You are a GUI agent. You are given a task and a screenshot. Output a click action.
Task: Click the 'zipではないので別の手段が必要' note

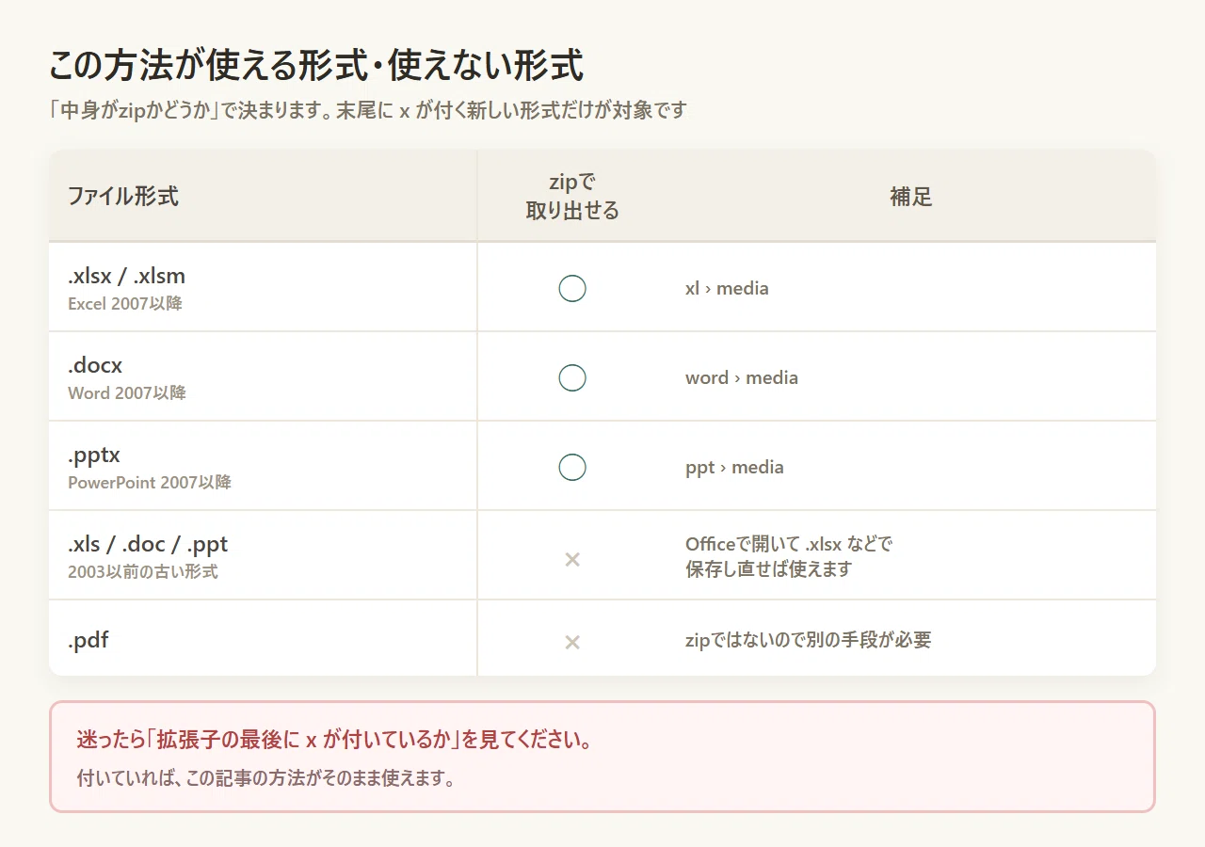point(809,641)
